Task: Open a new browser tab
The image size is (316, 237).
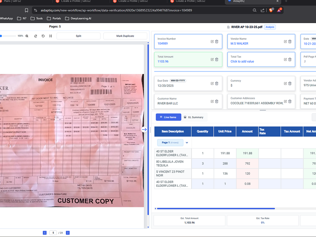Action: (286, 1)
